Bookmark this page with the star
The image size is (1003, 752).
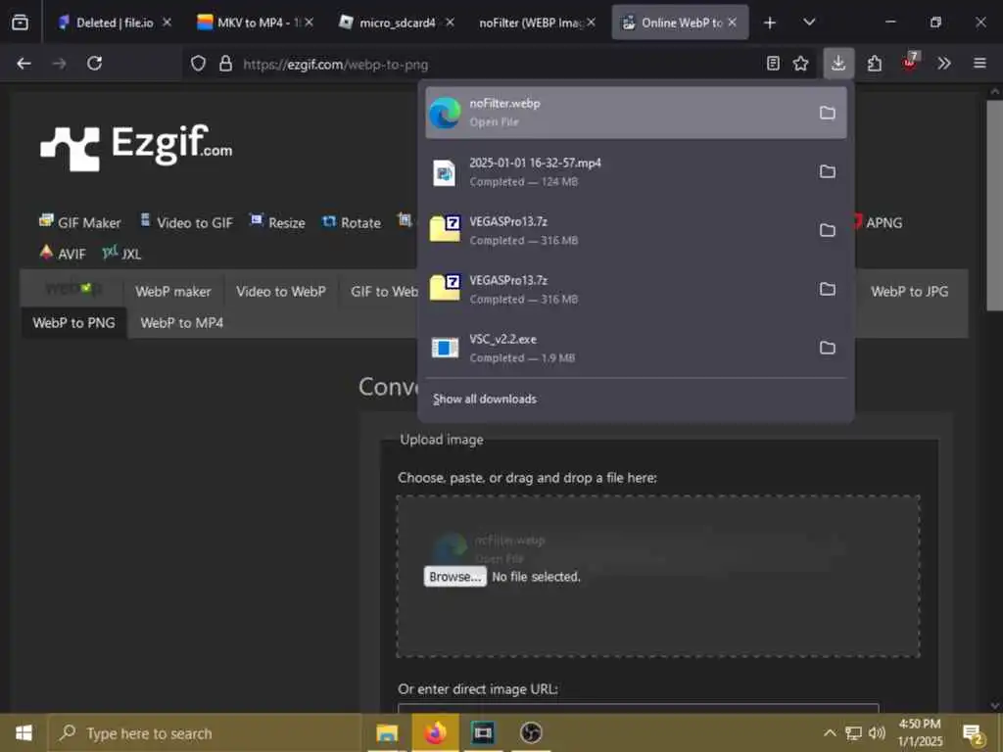point(800,64)
